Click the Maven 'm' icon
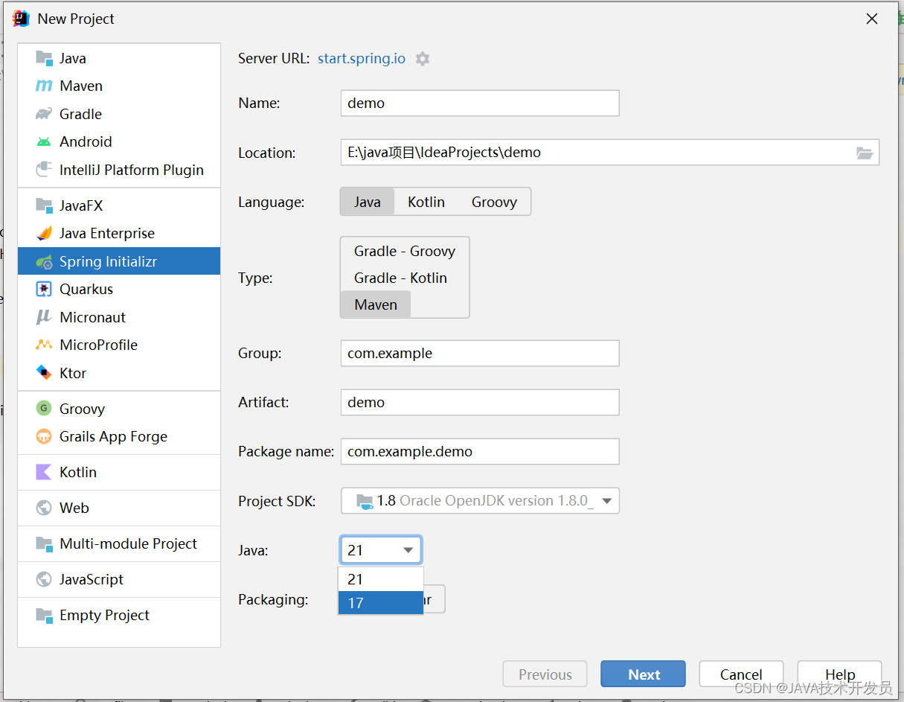 [x=45, y=86]
